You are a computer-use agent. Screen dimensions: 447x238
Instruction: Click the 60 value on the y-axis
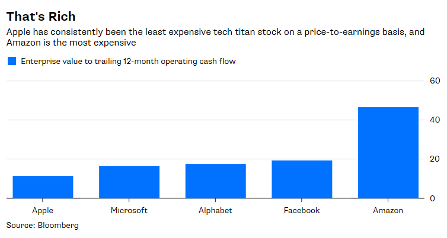point(434,81)
